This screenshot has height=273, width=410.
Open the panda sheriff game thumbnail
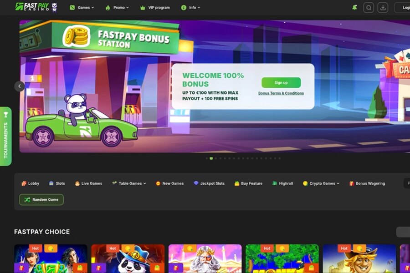coord(128,258)
